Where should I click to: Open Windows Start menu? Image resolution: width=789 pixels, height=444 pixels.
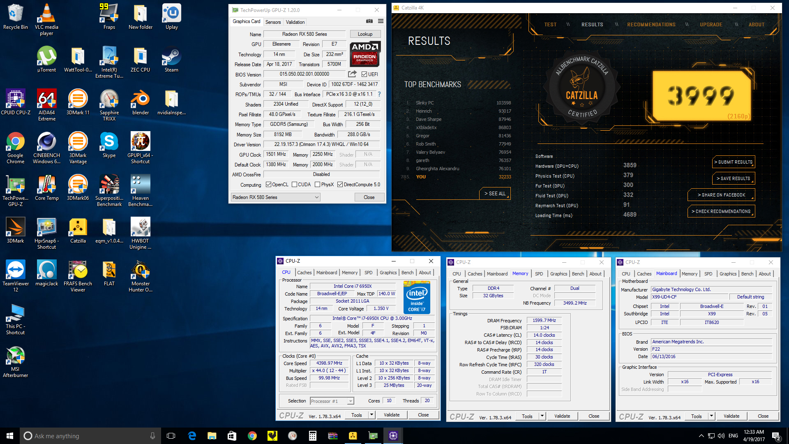[x=10, y=436]
